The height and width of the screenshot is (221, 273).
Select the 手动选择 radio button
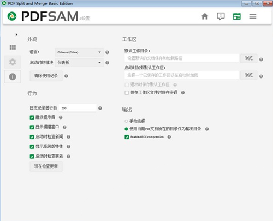pos(126,121)
